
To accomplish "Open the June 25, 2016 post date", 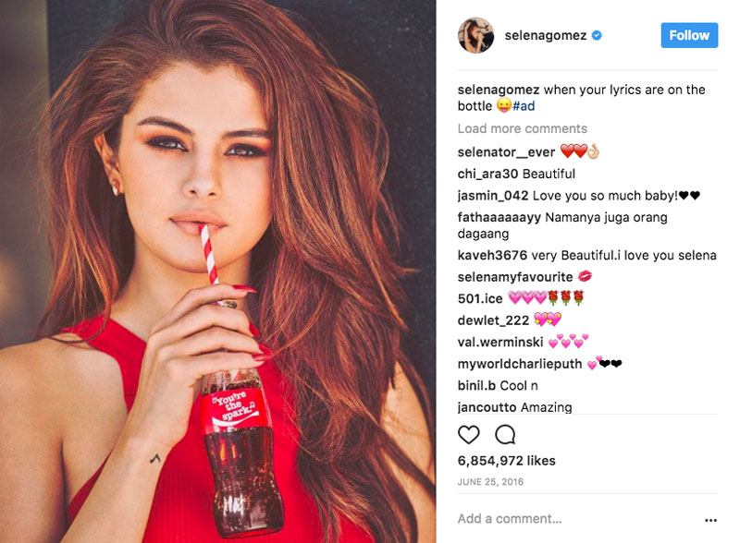I will click(x=490, y=482).
